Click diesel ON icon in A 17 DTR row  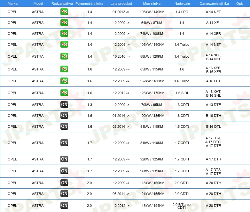[x=64, y=159]
